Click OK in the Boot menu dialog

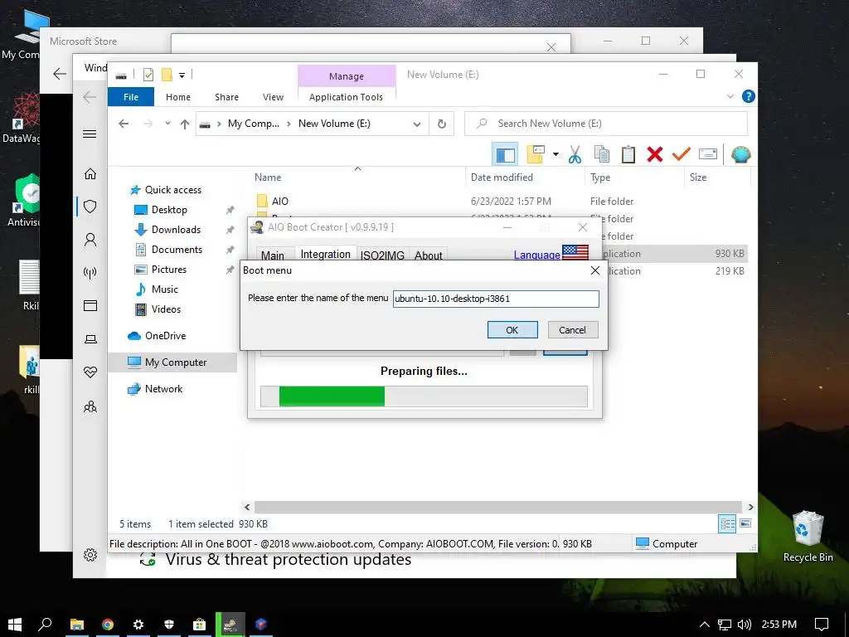click(x=512, y=330)
